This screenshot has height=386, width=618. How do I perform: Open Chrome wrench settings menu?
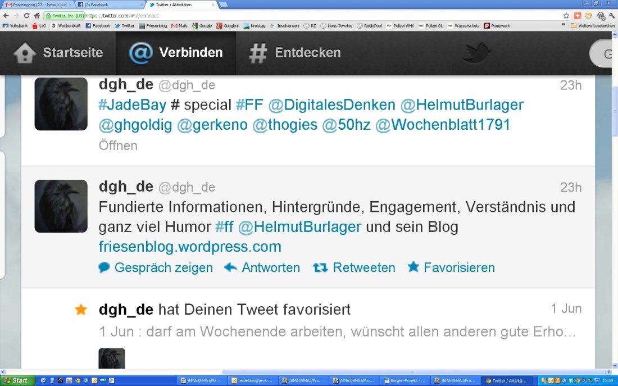612,16
